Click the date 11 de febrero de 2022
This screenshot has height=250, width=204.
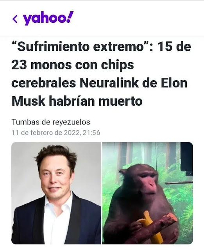click(45, 133)
